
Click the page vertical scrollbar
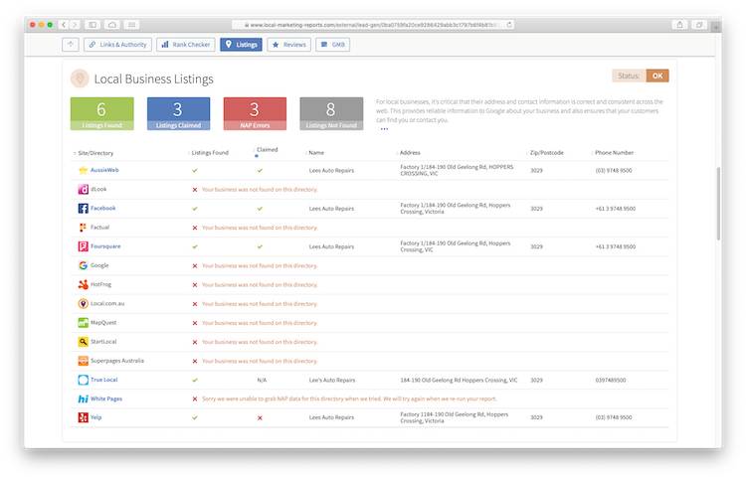pyautogui.click(x=718, y=204)
